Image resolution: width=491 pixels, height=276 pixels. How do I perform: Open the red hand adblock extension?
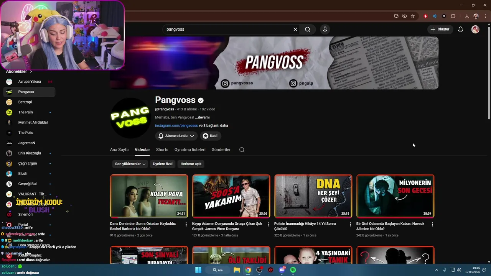coord(425,16)
